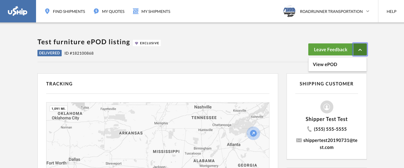Click the DELIVERED status badge
This screenshot has height=168, width=404.
tap(49, 53)
